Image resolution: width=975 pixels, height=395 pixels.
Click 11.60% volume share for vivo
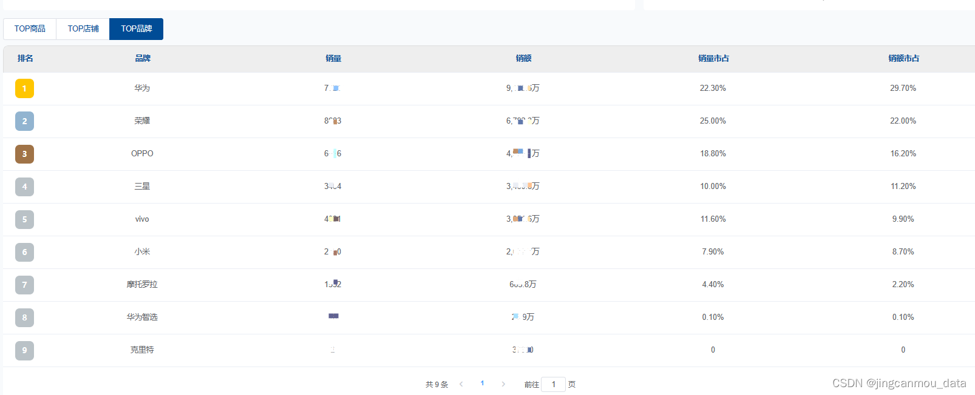click(x=713, y=219)
